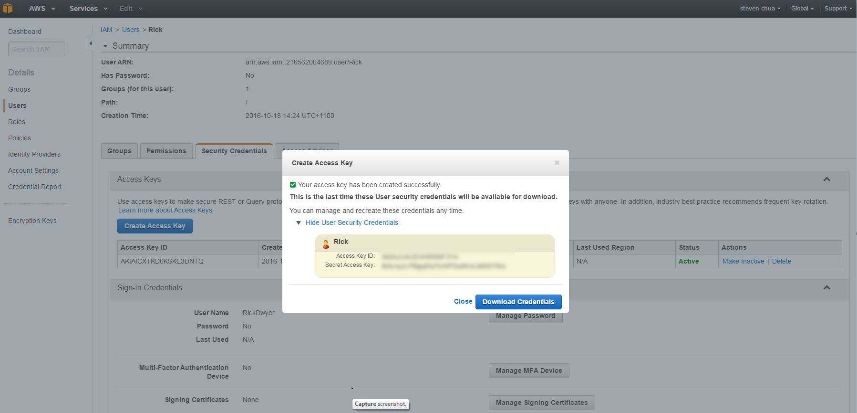Open Dashboard in the sidebar
This screenshot has height=413, width=857.
[x=25, y=32]
